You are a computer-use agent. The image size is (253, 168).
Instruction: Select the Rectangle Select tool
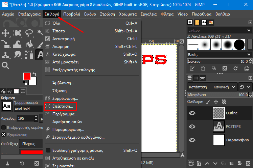pos(17,33)
